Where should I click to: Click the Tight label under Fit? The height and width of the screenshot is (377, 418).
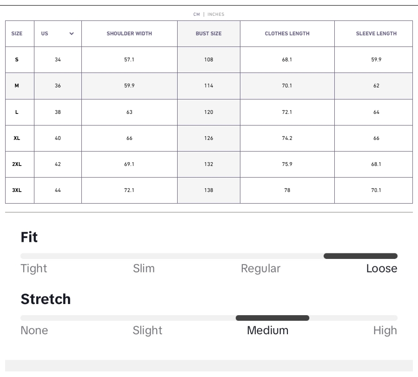tap(33, 269)
